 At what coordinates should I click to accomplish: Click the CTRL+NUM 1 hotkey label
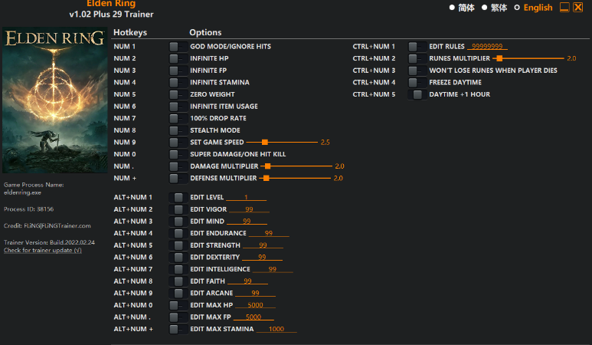(374, 47)
